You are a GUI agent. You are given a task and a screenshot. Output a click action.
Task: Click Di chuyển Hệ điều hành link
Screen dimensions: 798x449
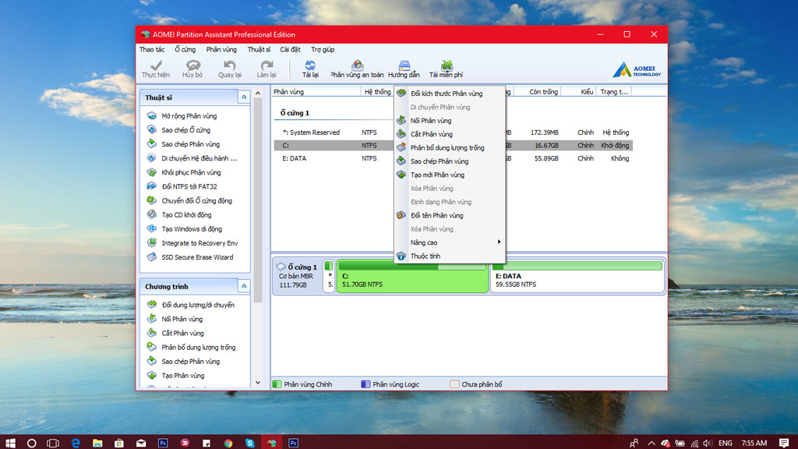tap(199, 158)
